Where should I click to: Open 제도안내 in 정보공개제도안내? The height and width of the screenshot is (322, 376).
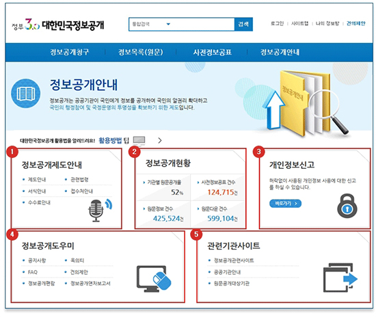click(x=37, y=179)
